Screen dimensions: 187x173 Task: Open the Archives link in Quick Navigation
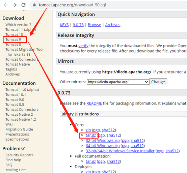(113, 25)
